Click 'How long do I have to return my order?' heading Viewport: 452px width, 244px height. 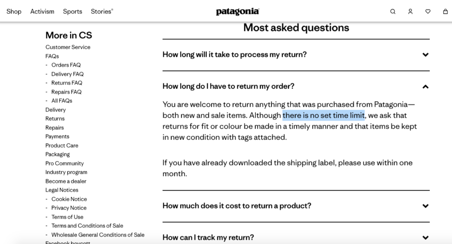tap(228, 86)
